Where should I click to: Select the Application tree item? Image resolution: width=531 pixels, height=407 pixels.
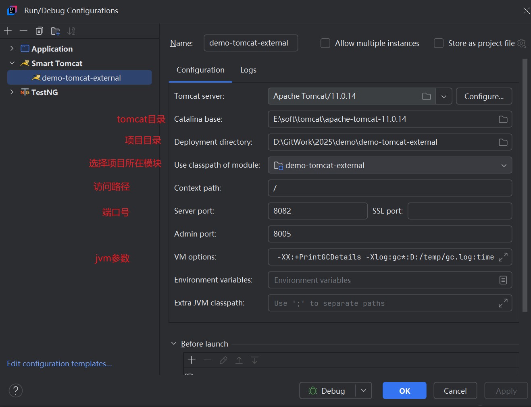coord(52,49)
